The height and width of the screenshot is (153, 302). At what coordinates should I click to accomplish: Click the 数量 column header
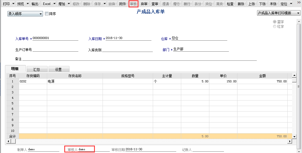pos(195,76)
